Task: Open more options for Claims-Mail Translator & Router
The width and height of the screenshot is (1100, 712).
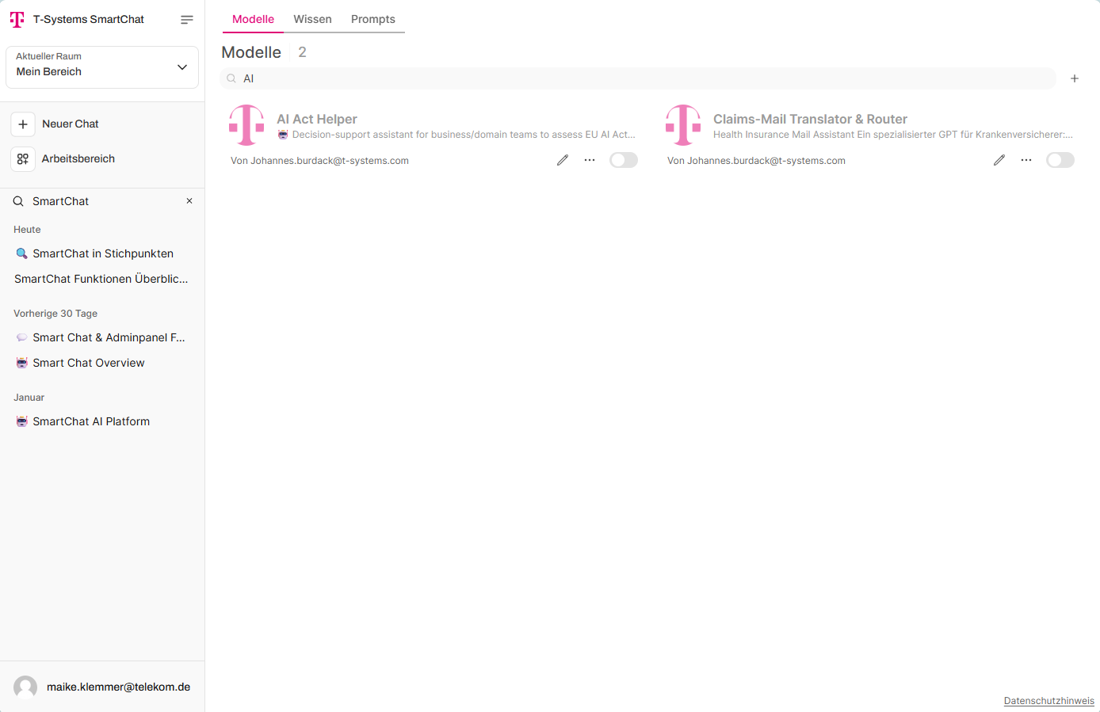Action: (1026, 160)
